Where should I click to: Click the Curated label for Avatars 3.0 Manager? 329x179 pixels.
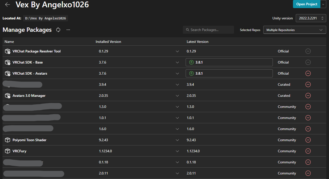coord(284,96)
